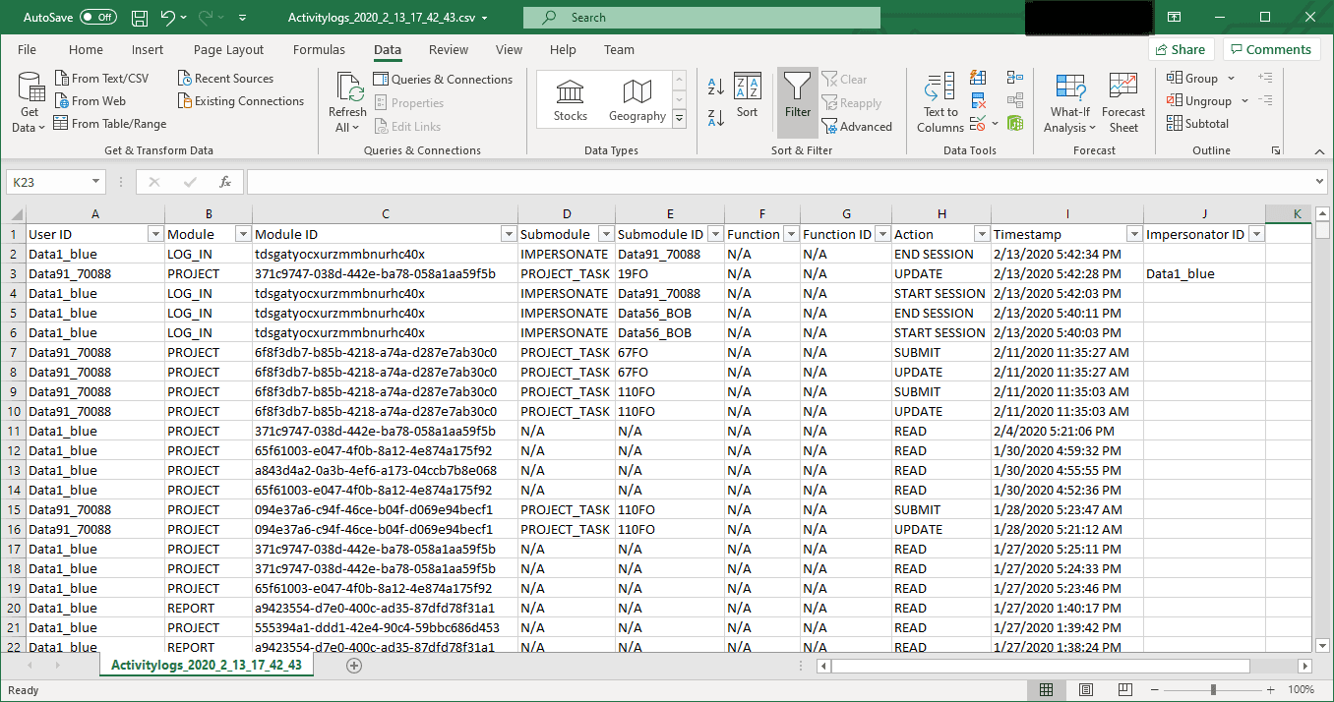
Task: Click Text to Columns
Action: 940,103
